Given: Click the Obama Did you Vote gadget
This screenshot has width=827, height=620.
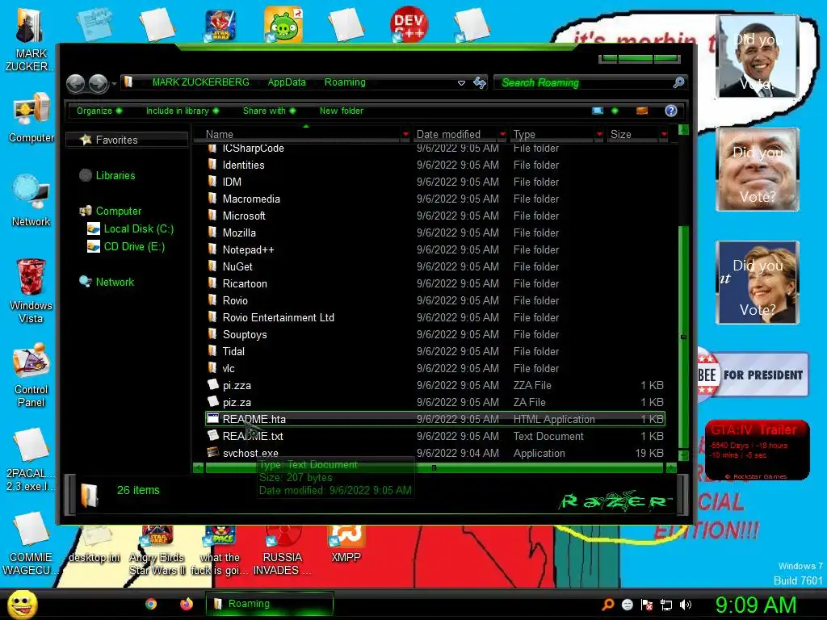Looking at the screenshot, I should [x=758, y=57].
